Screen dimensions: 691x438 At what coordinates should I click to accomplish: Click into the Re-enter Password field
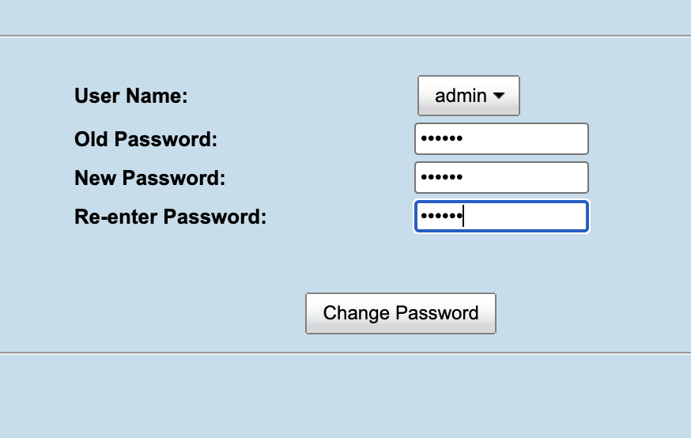501,217
